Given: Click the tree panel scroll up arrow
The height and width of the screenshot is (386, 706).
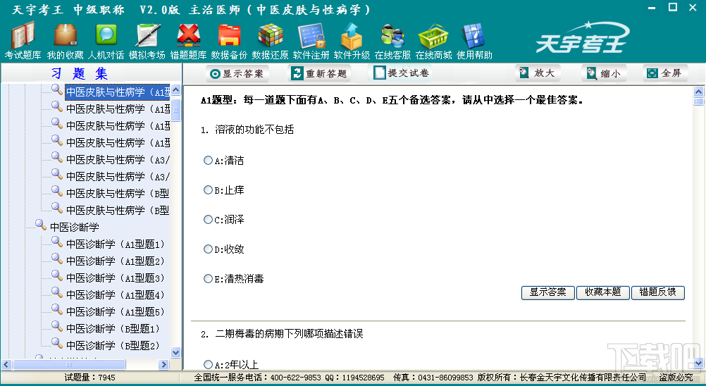Looking at the screenshot, I should (176, 89).
